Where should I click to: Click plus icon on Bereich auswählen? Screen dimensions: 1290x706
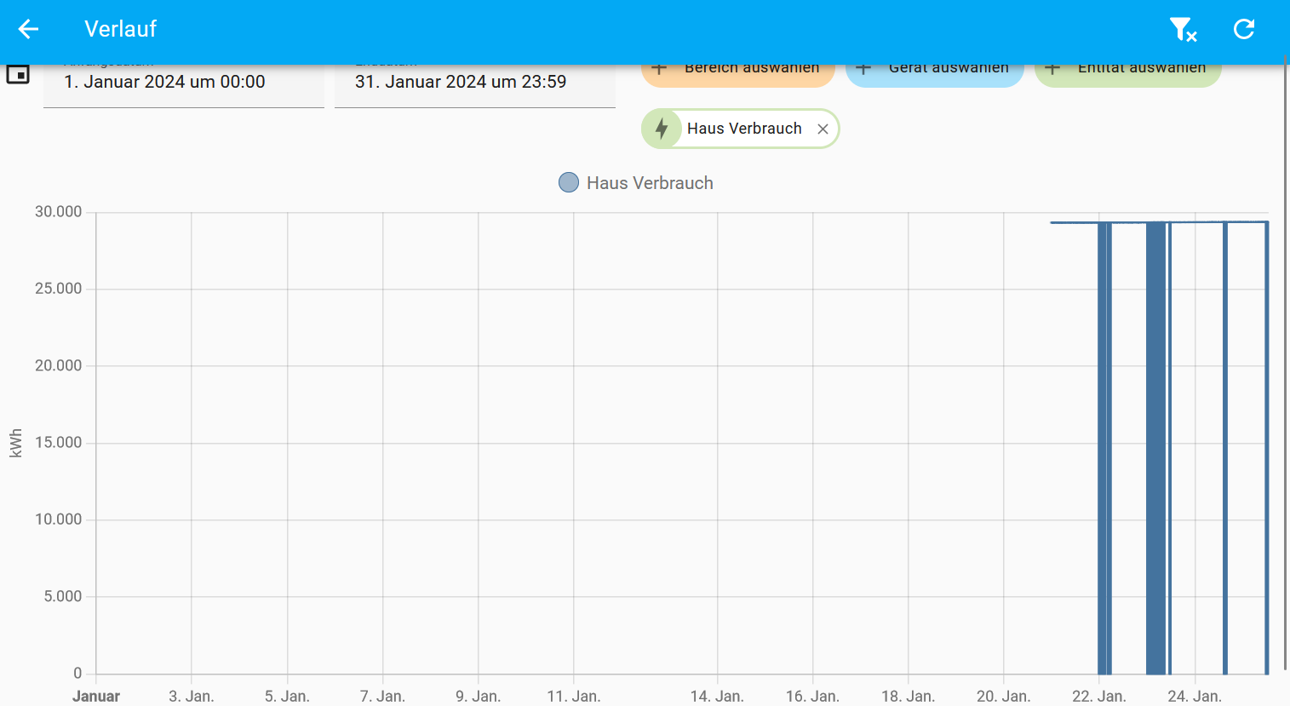tap(659, 69)
